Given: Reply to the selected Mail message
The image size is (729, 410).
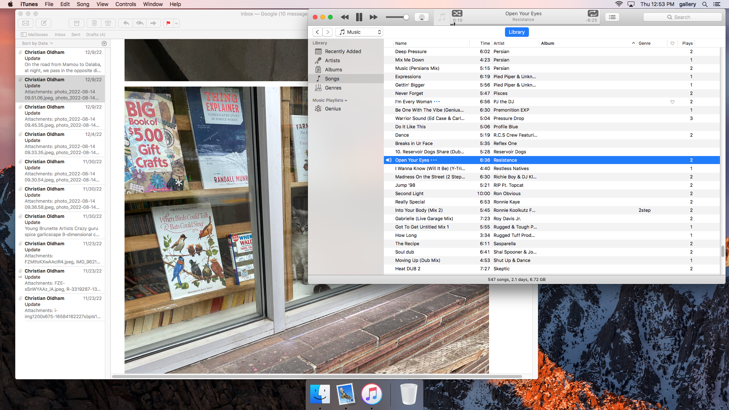Looking at the screenshot, I should coord(126,23).
